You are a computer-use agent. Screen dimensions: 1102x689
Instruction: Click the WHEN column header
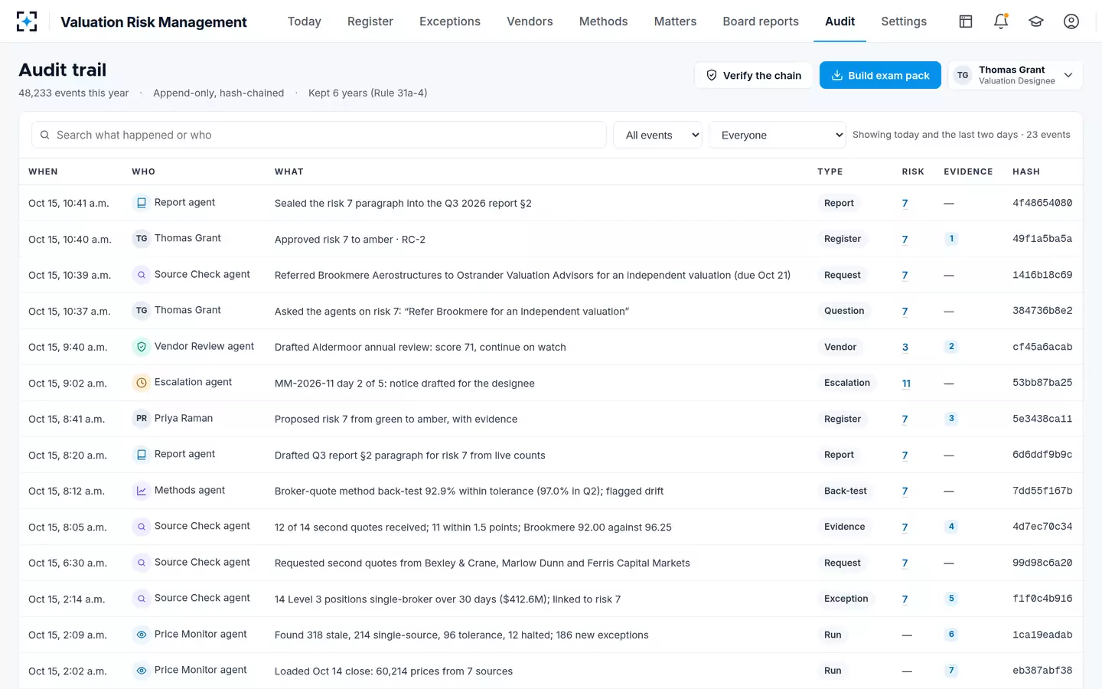pos(43,171)
